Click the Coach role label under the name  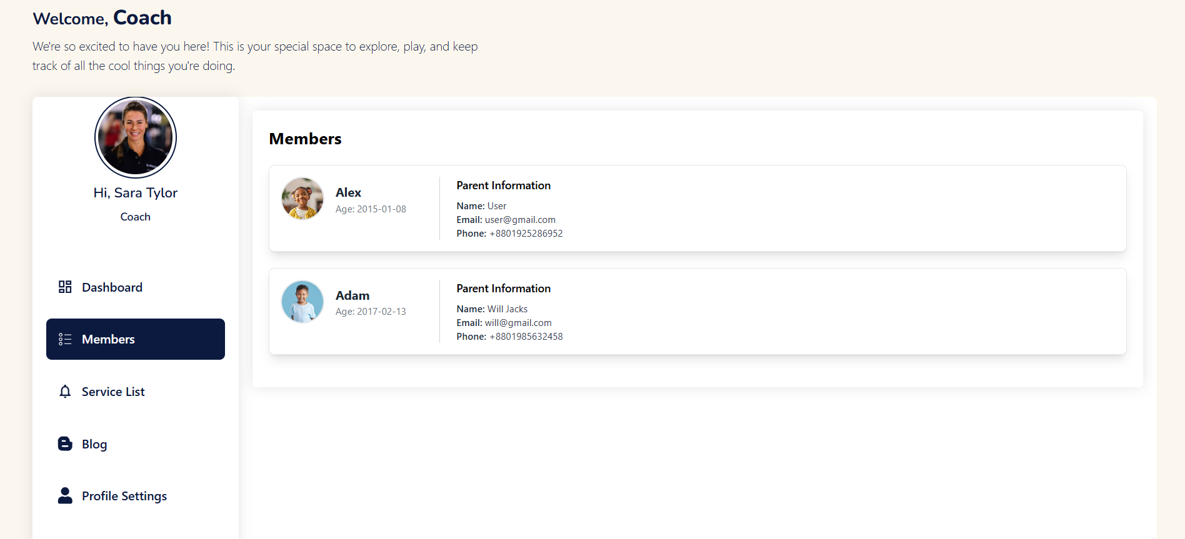pyautogui.click(x=136, y=217)
